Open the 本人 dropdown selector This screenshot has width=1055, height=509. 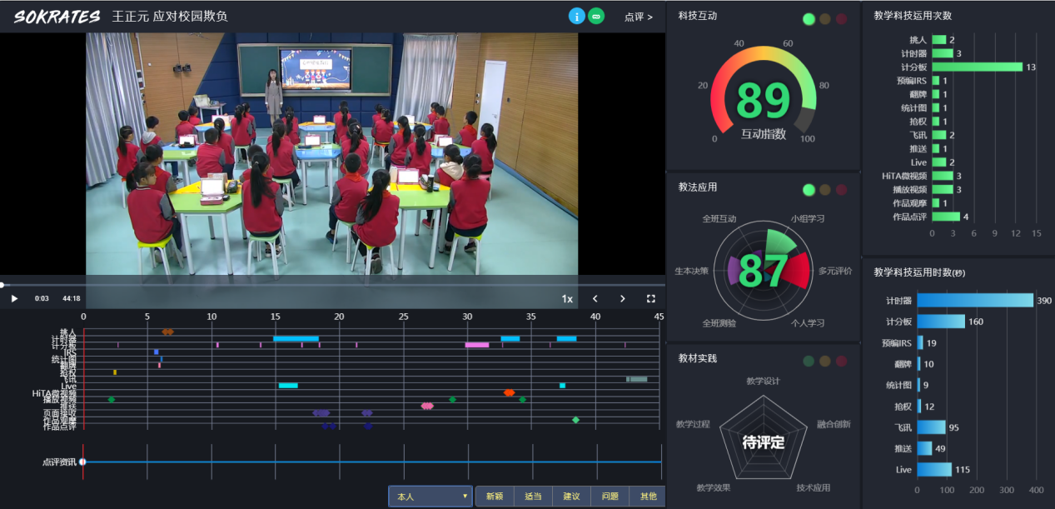[x=430, y=497]
